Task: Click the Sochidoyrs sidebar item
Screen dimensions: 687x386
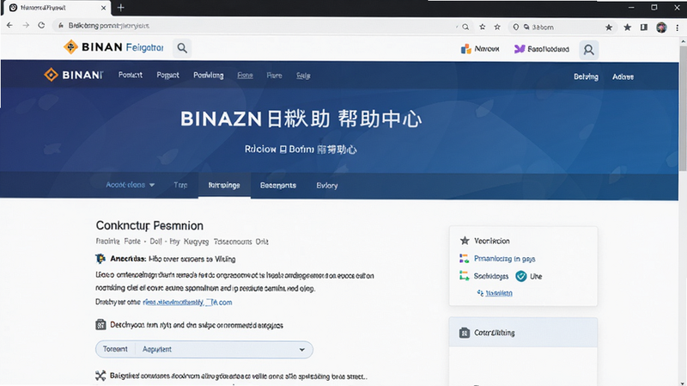Action: coord(490,276)
